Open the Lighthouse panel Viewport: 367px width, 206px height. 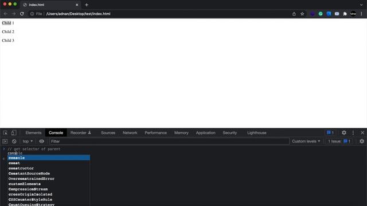[257, 133]
